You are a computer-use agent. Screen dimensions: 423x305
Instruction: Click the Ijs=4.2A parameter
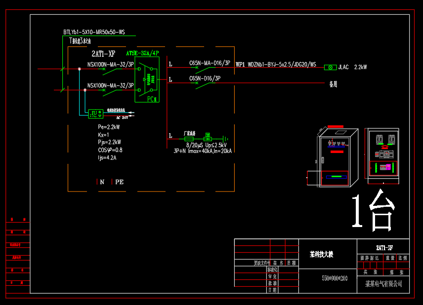[x=107, y=157]
